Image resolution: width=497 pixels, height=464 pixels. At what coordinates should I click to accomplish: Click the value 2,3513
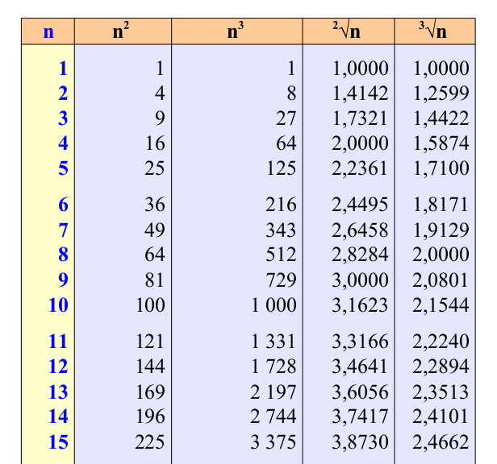click(x=441, y=392)
